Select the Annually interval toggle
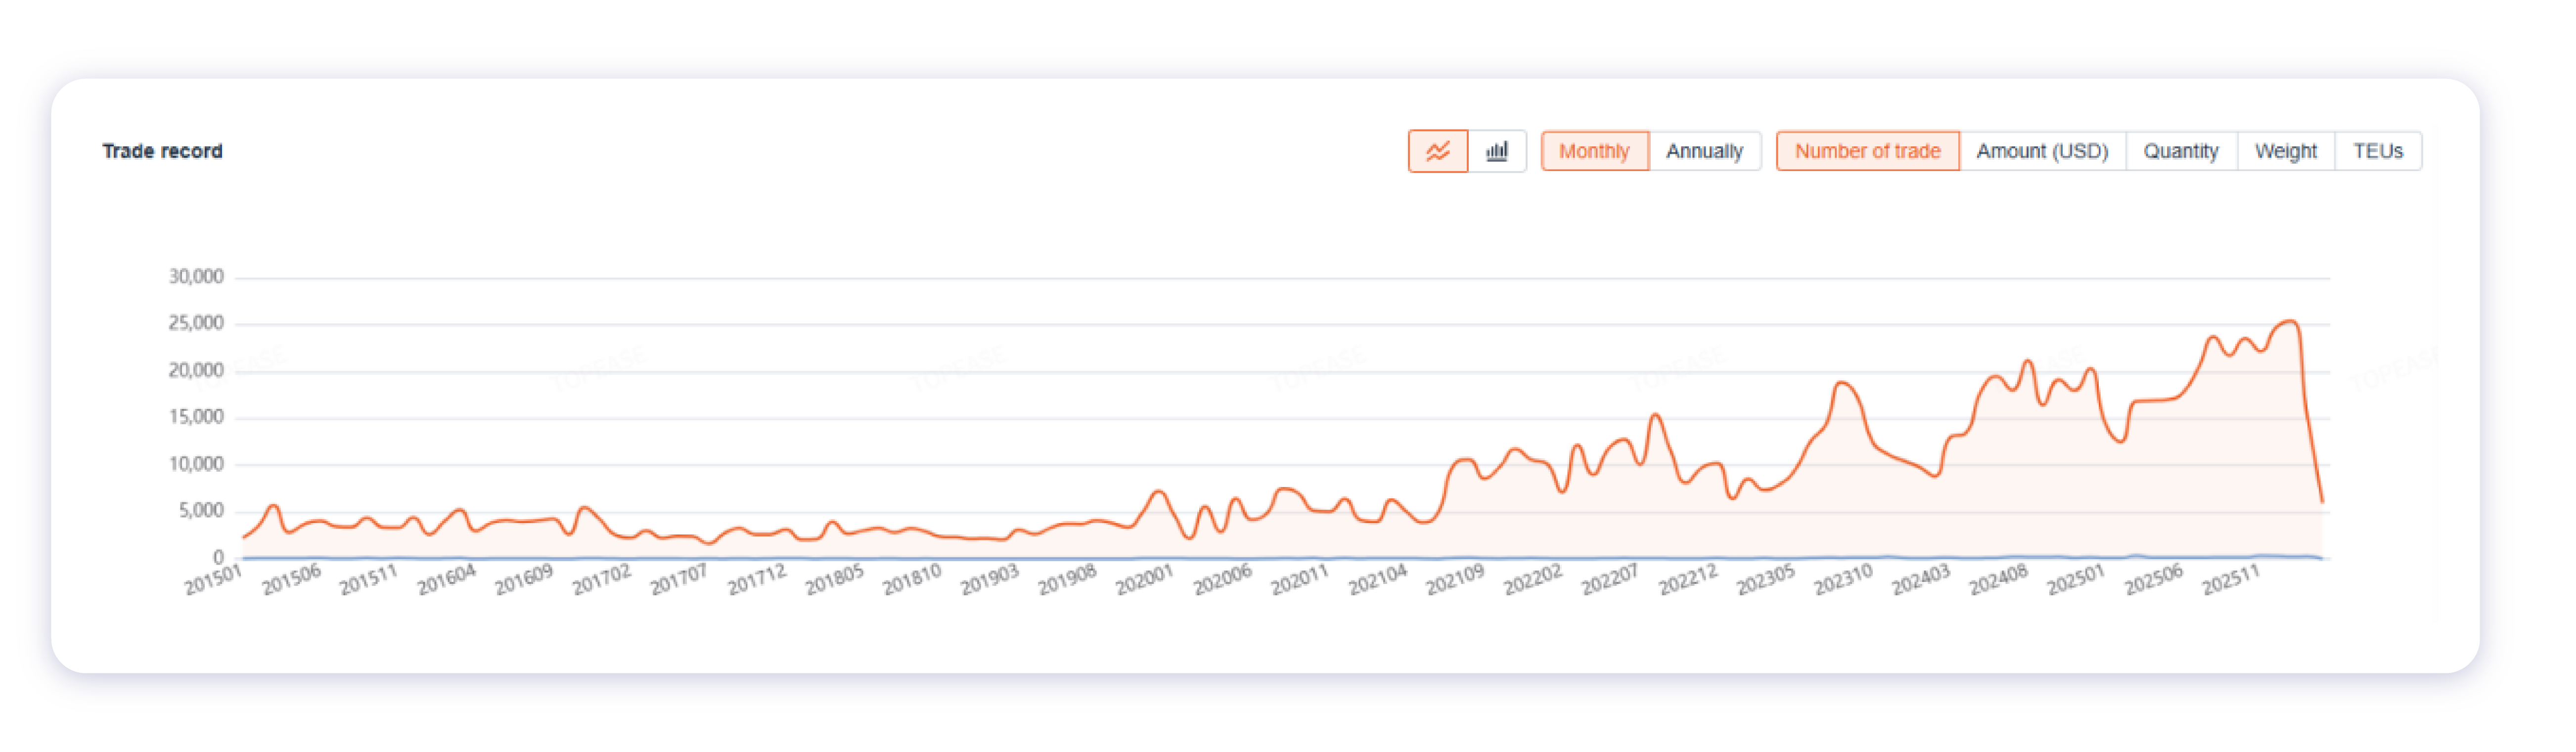2576x752 pixels. point(1704,151)
